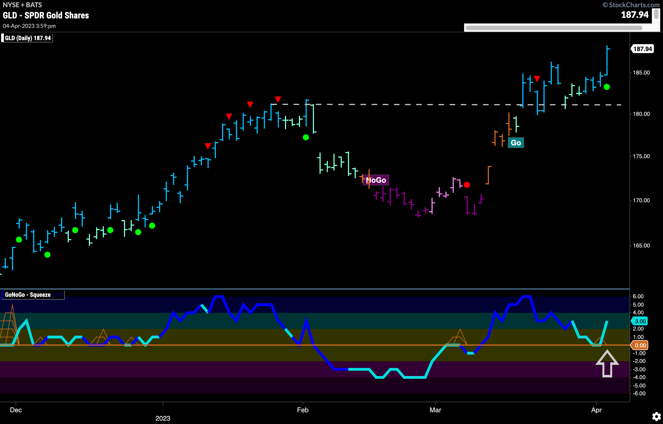663x424 pixels.
Task: Click the red triangle above the late-March bars
Action: coord(537,79)
